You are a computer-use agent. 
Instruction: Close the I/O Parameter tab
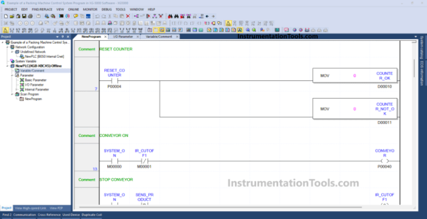(x=137, y=36)
